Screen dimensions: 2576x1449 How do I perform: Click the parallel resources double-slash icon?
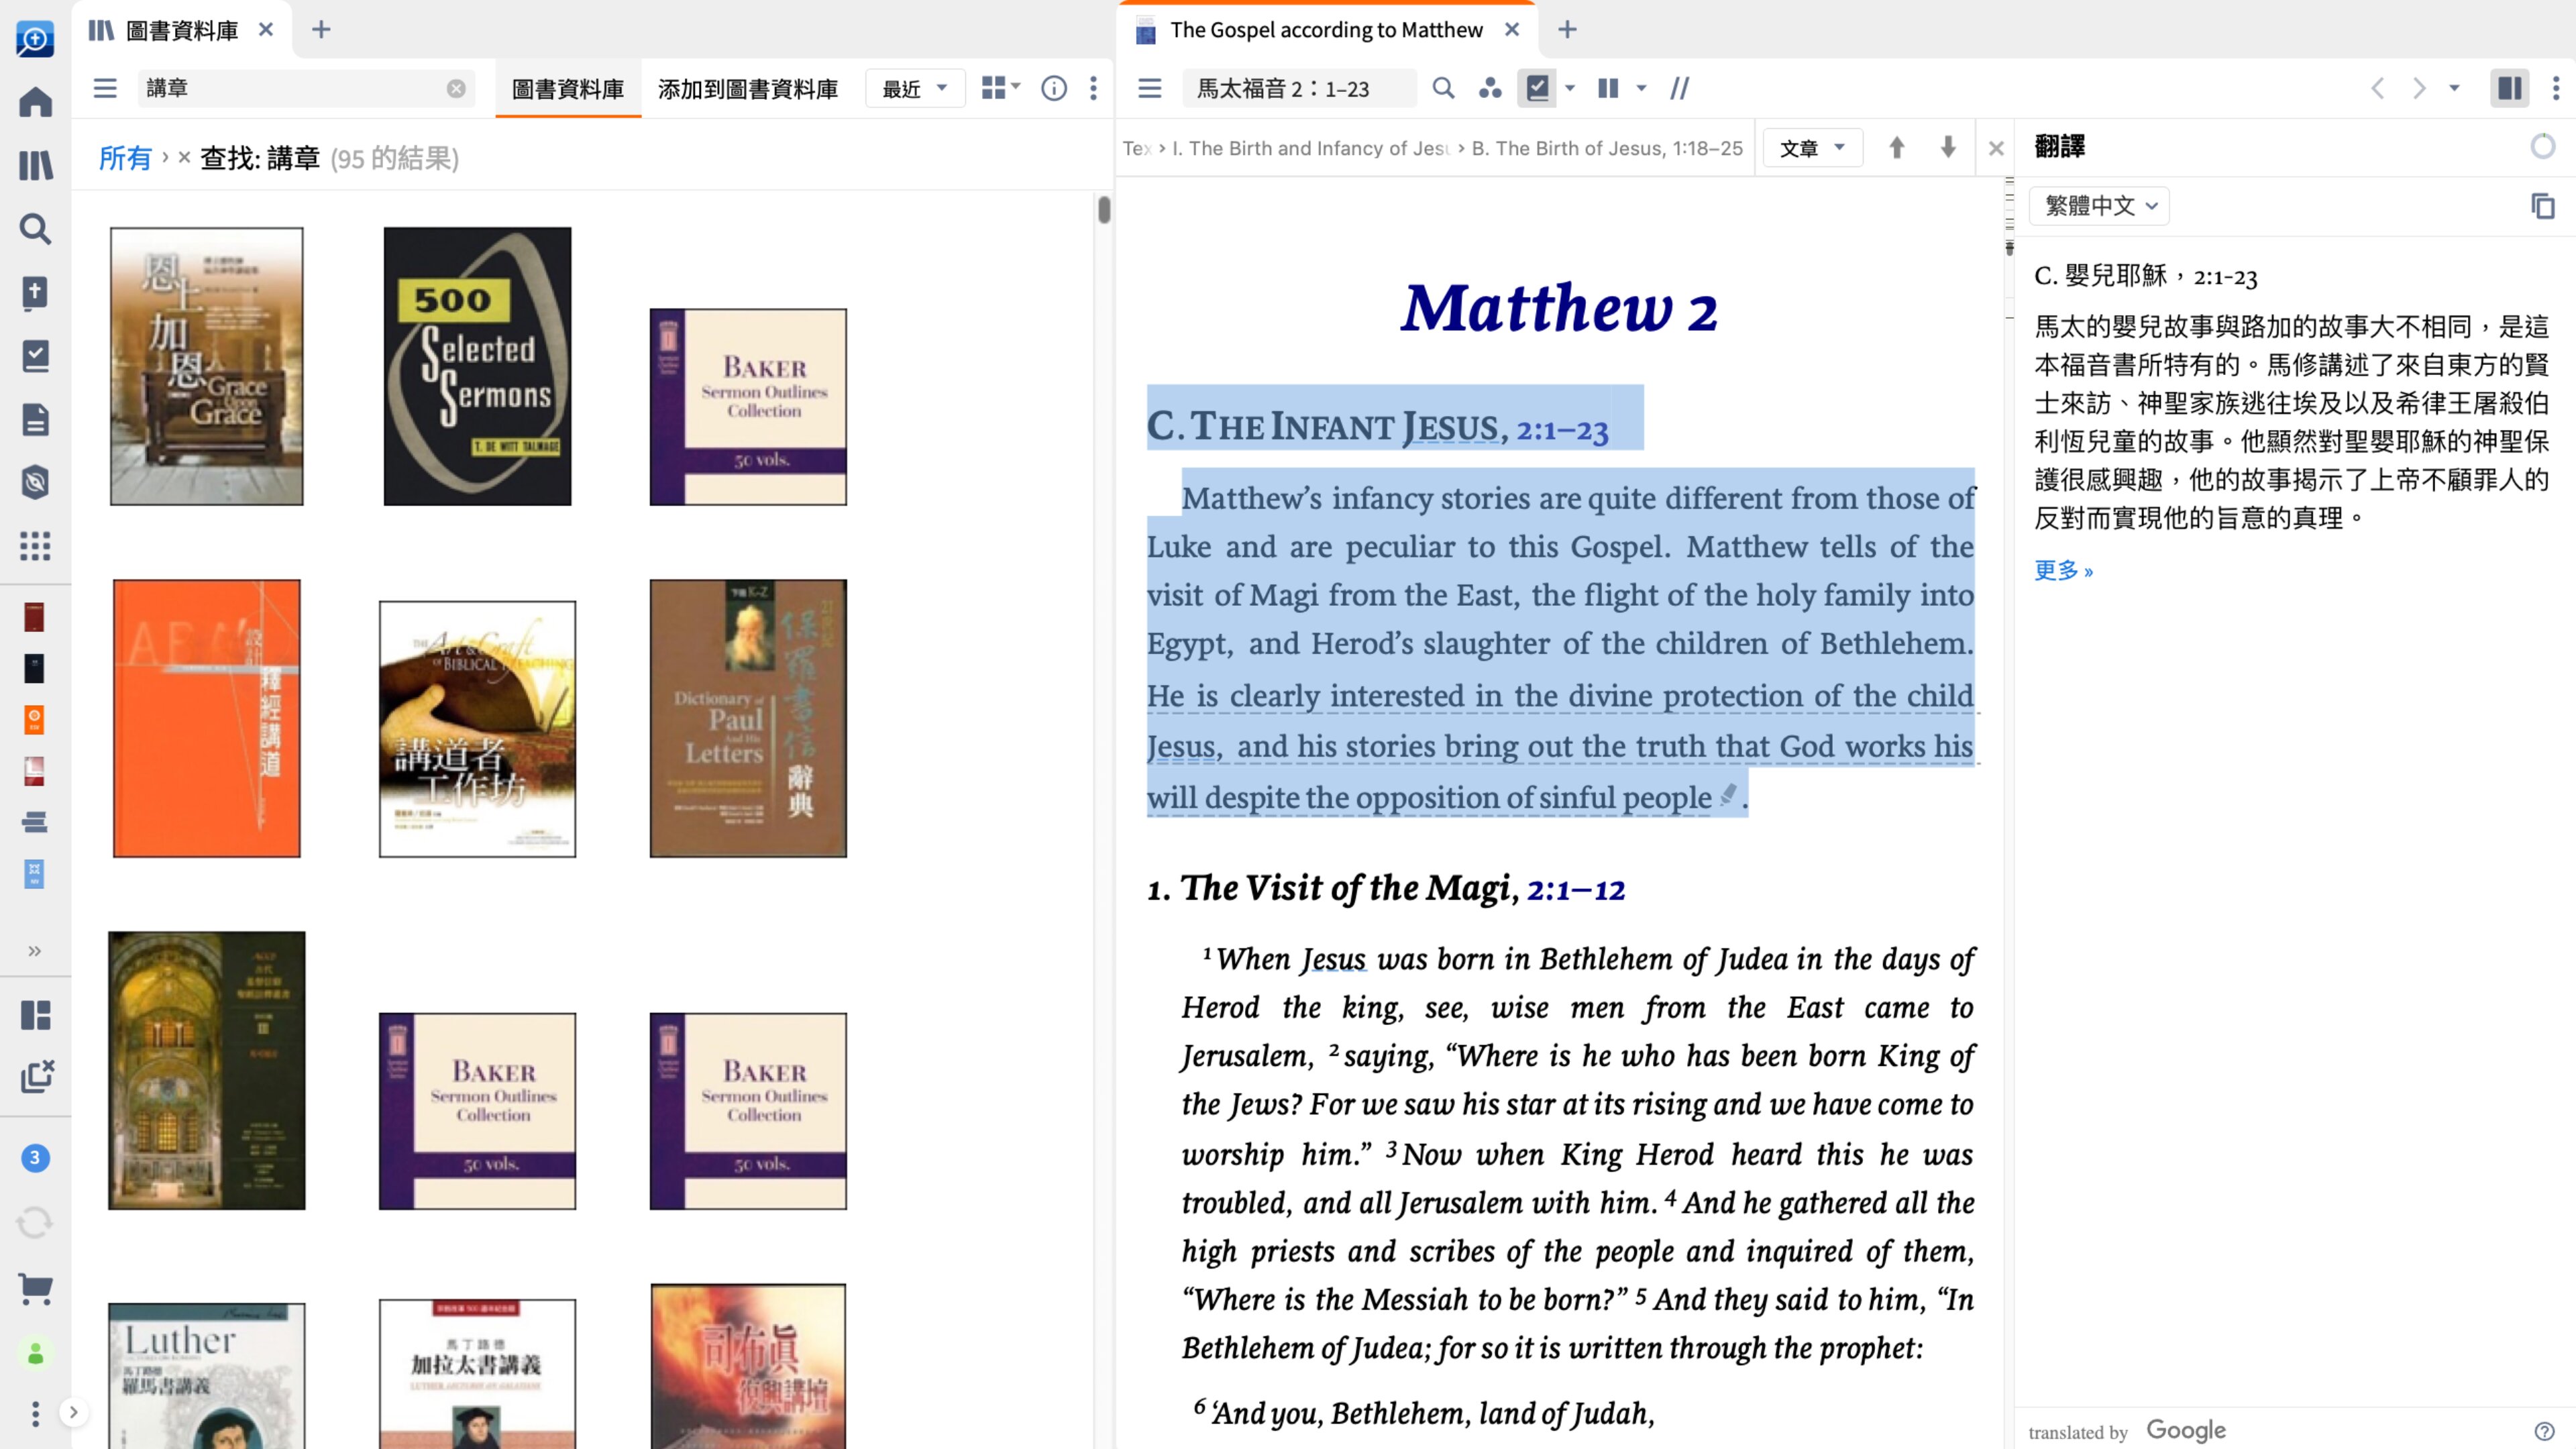pyautogui.click(x=1680, y=88)
